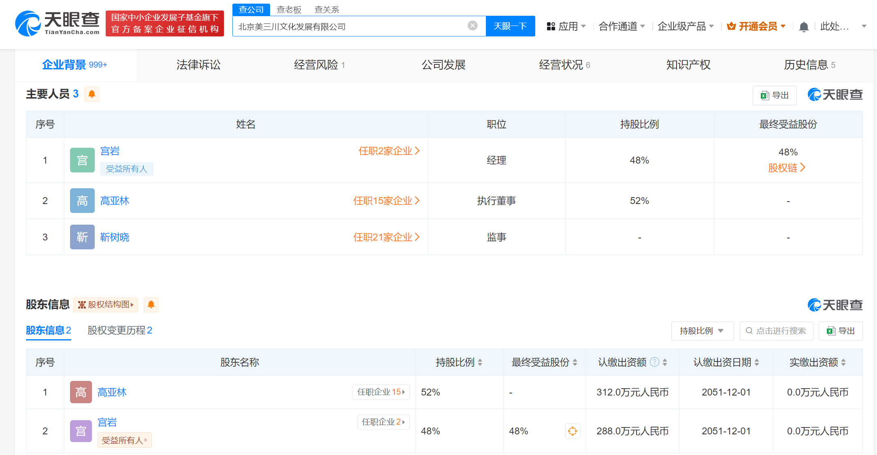Screen dimensions: 877x455
Task: Click the alert bell next to 主要人员
Action: [x=92, y=94]
